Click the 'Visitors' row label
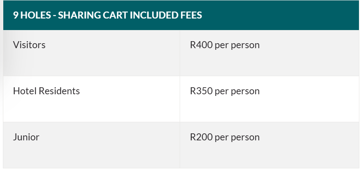361x170 pixels. coord(29,45)
